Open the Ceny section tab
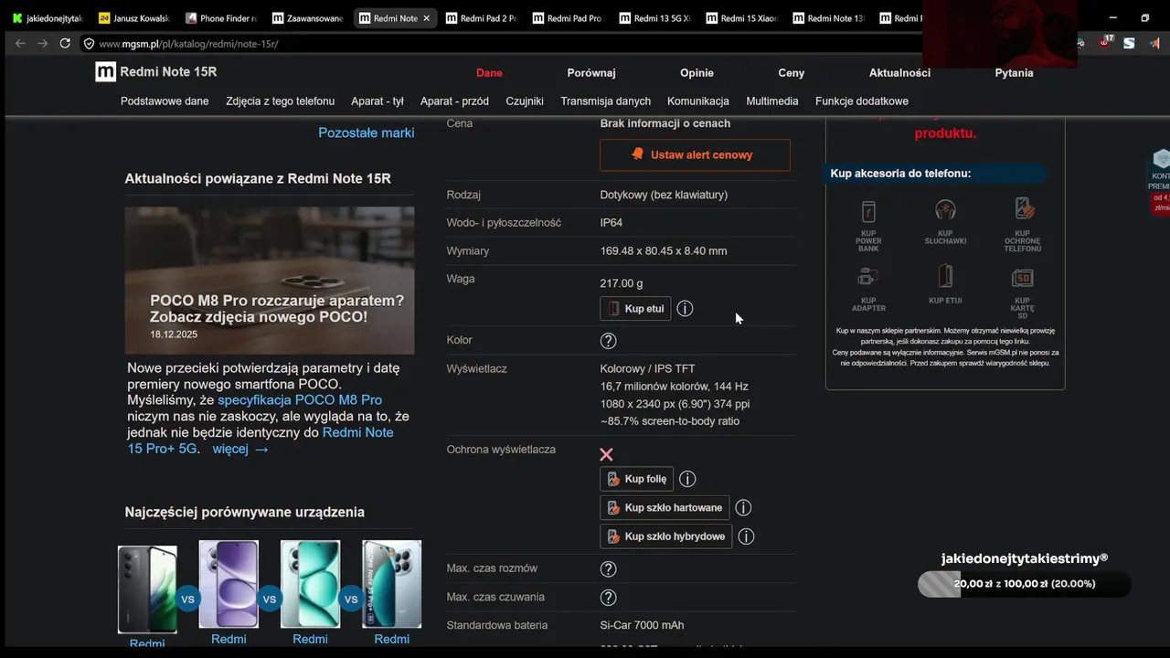 pyautogui.click(x=792, y=73)
